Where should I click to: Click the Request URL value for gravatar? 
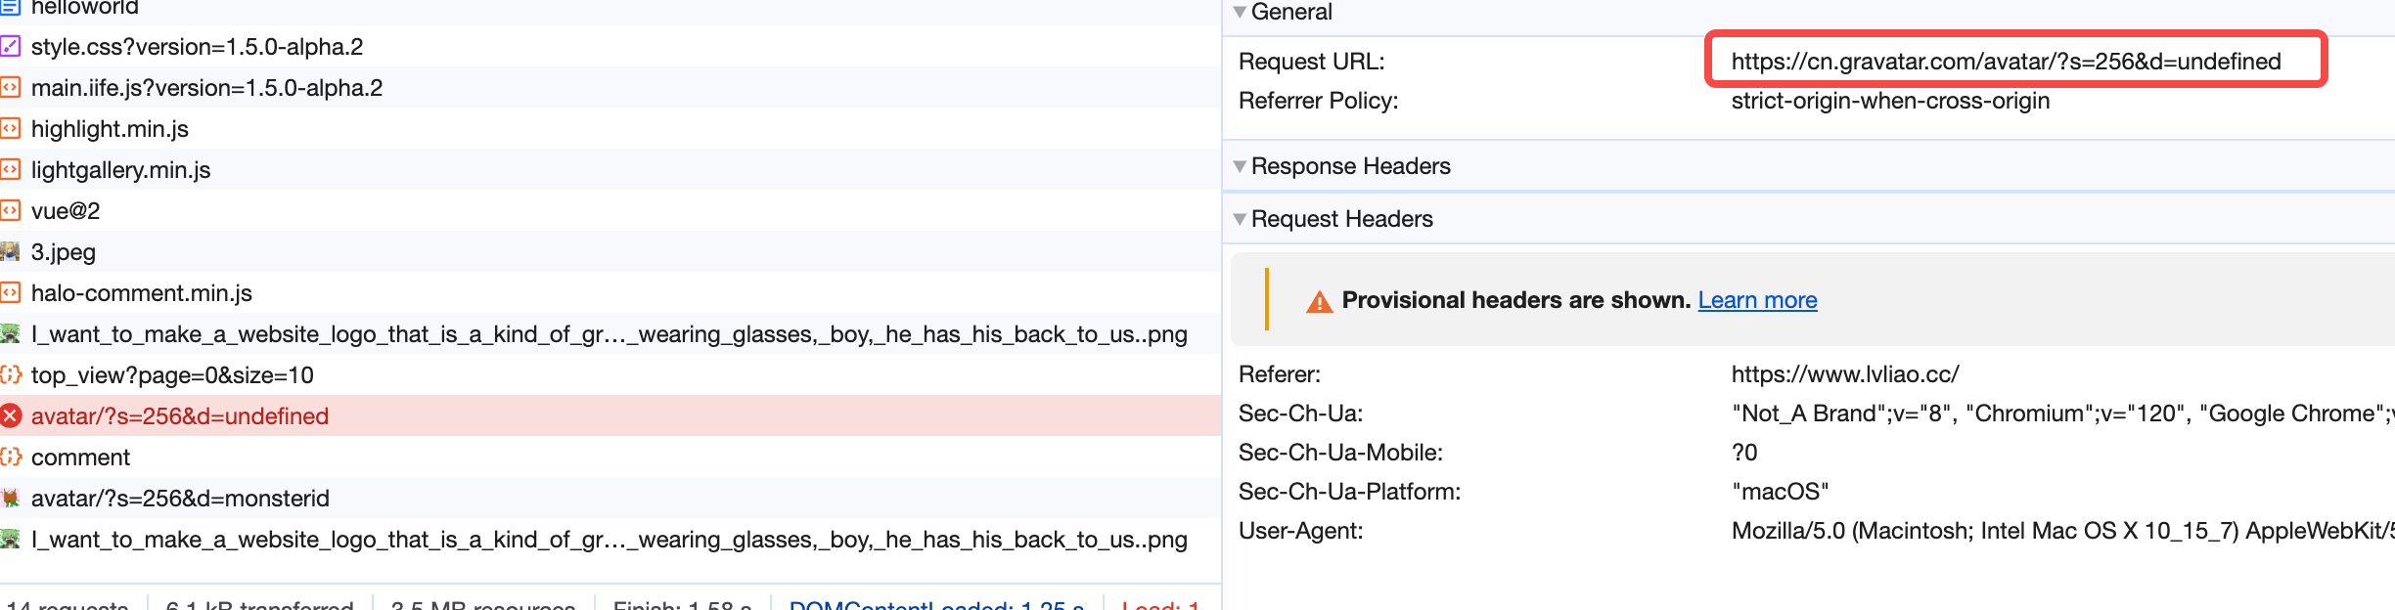(x=2006, y=62)
